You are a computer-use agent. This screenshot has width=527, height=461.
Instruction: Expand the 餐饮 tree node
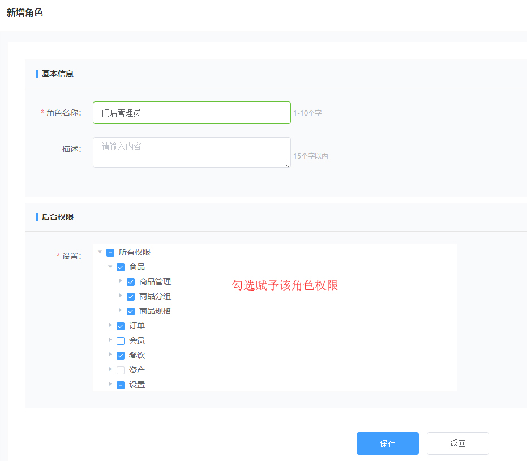click(x=110, y=354)
